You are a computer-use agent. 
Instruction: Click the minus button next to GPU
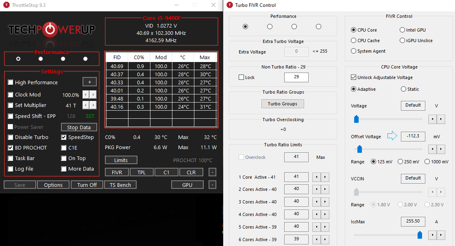point(212,185)
